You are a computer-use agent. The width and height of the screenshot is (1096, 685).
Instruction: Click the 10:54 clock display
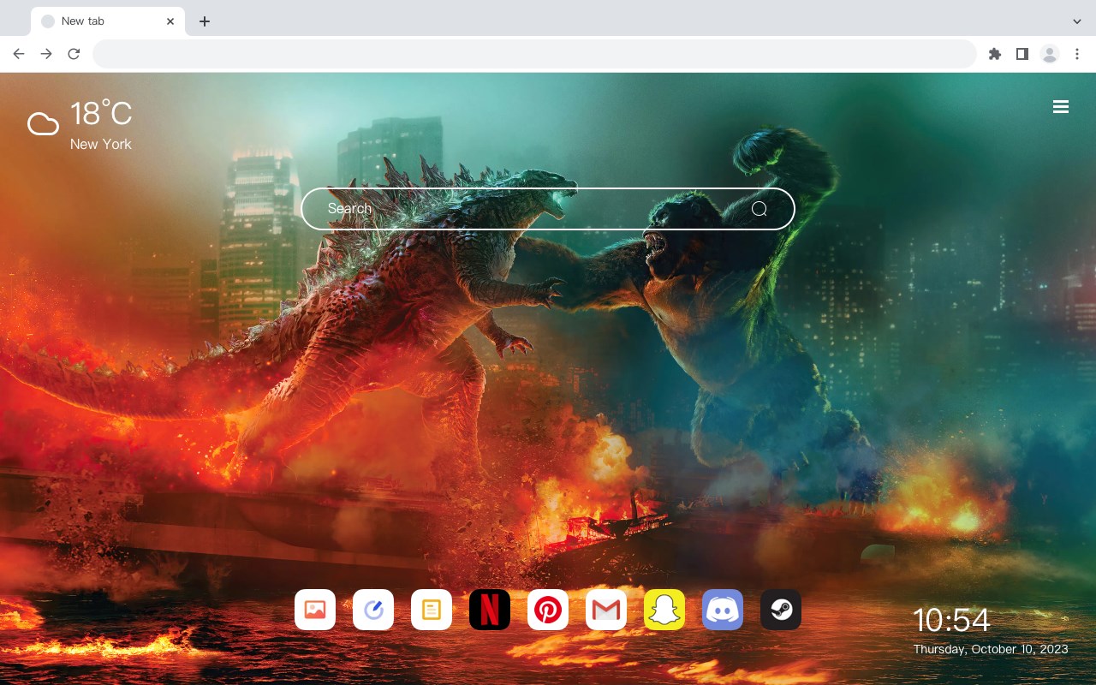click(x=951, y=620)
